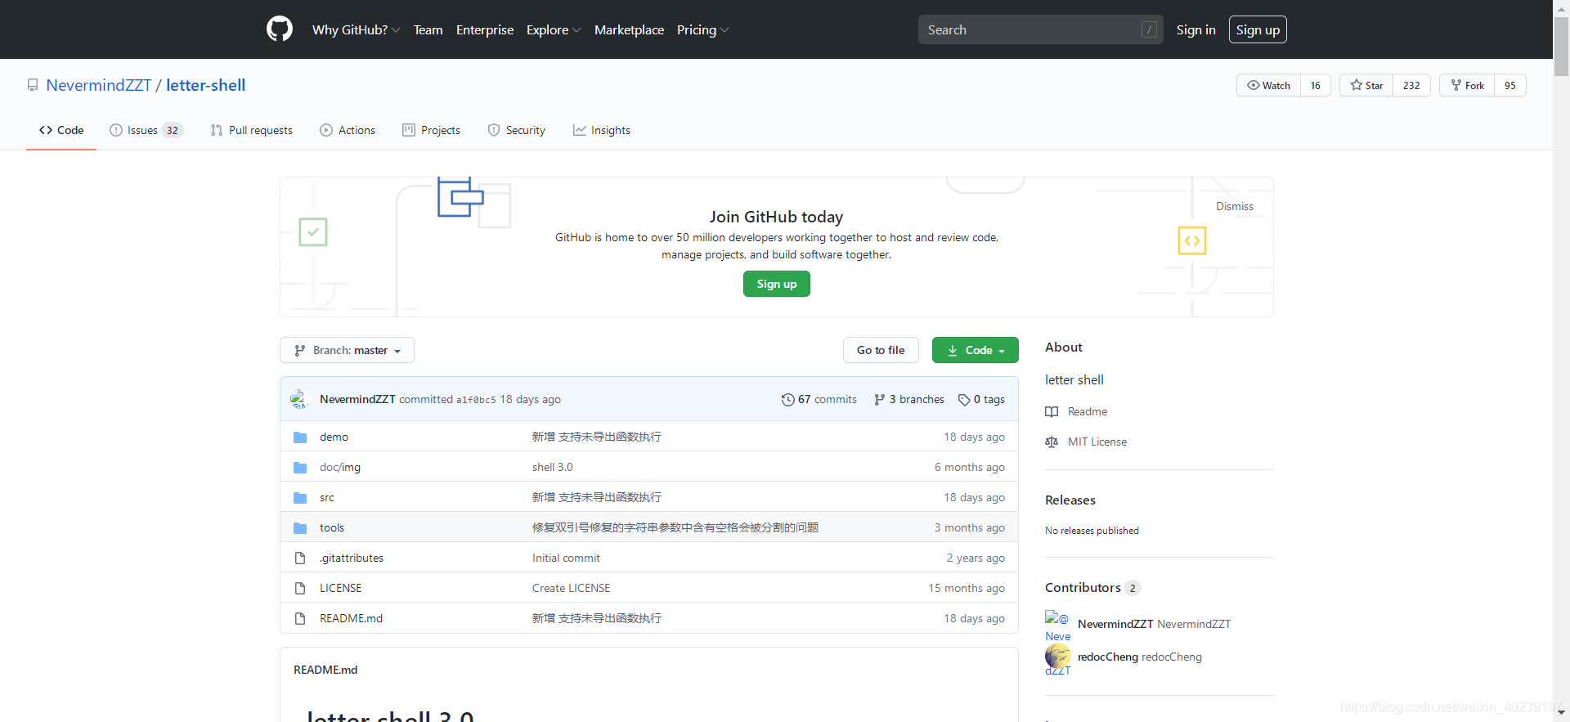Expand the Explore dropdown menu
The height and width of the screenshot is (722, 1570).
point(554,29)
